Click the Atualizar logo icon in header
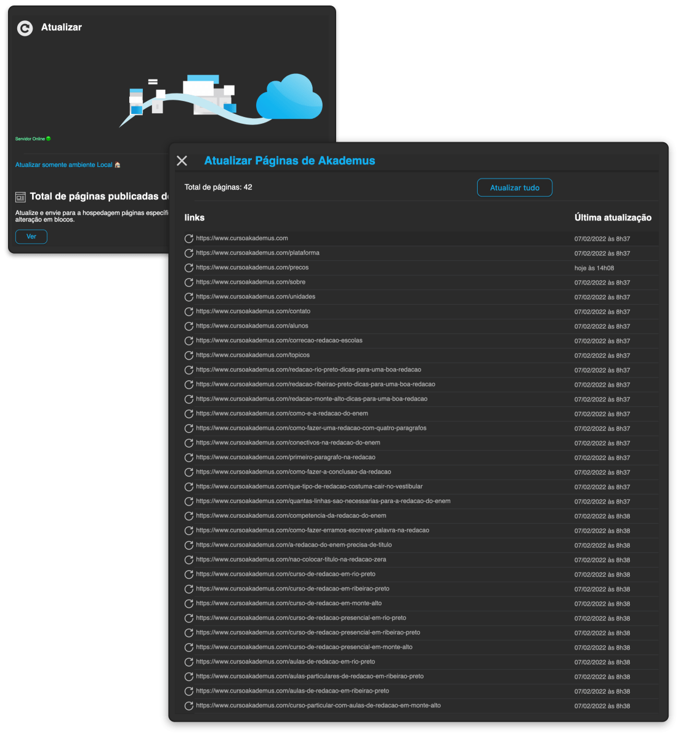Screen dimensions: 684x740 [x=25, y=28]
